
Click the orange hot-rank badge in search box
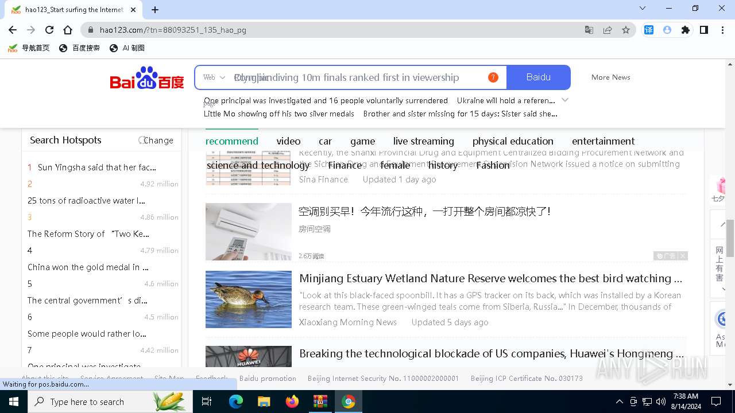(x=493, y=77)
